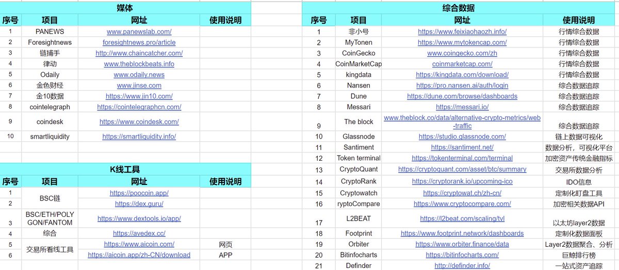Click the 巨鲸排行榜 cell
Image resolution: width=619 pixels, height=270 pixels.
[x=579, y=255]
